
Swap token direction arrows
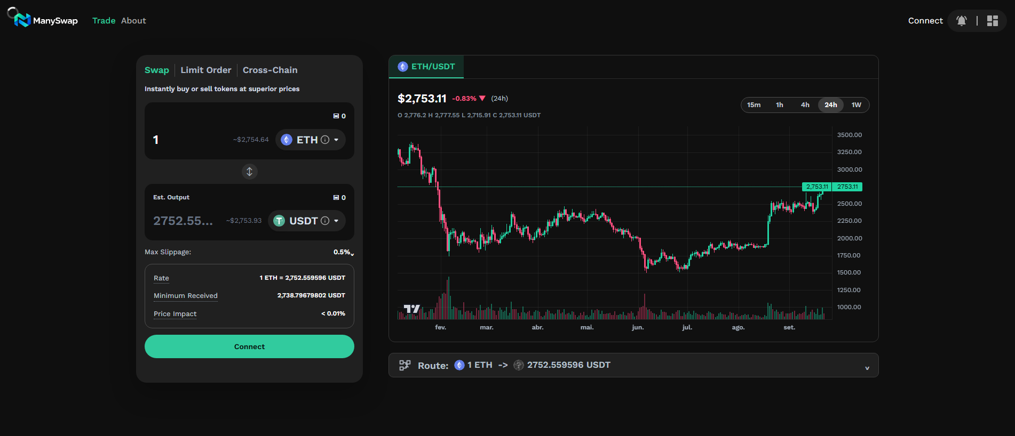249,172
